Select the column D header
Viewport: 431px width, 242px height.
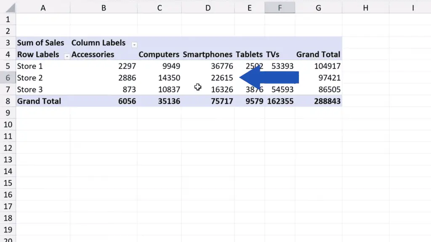[208, 8]
